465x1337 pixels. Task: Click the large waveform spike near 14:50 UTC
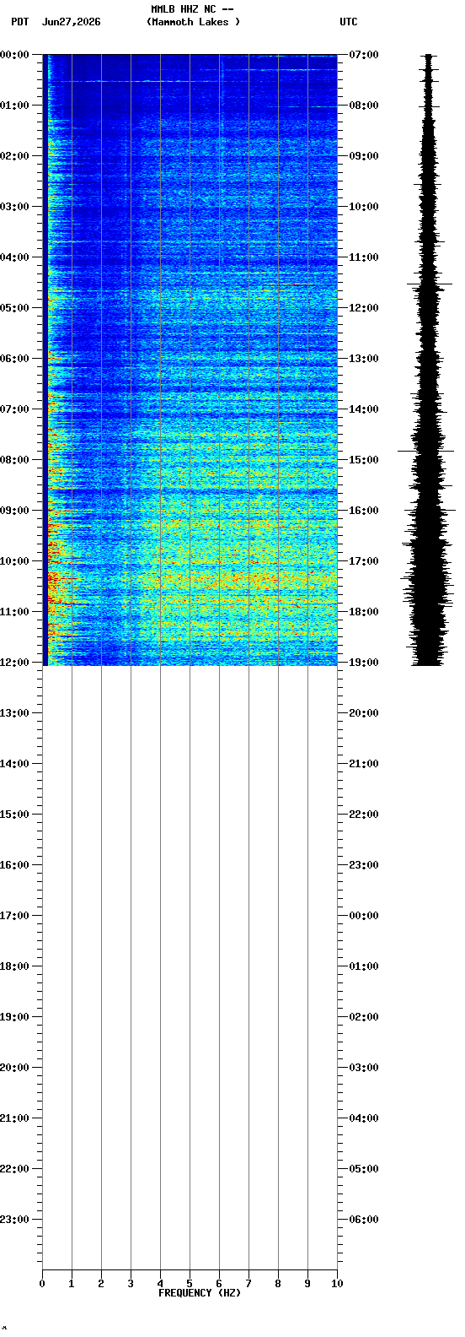point(426,452)
